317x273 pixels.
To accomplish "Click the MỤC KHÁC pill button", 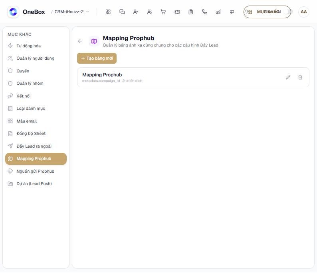I will 267,12.
